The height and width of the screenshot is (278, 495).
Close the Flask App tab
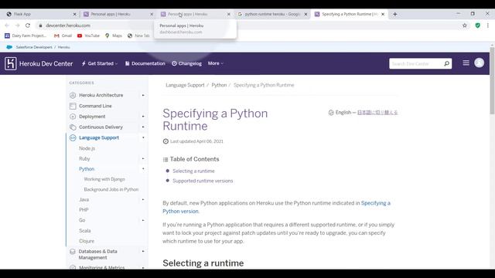74,14
